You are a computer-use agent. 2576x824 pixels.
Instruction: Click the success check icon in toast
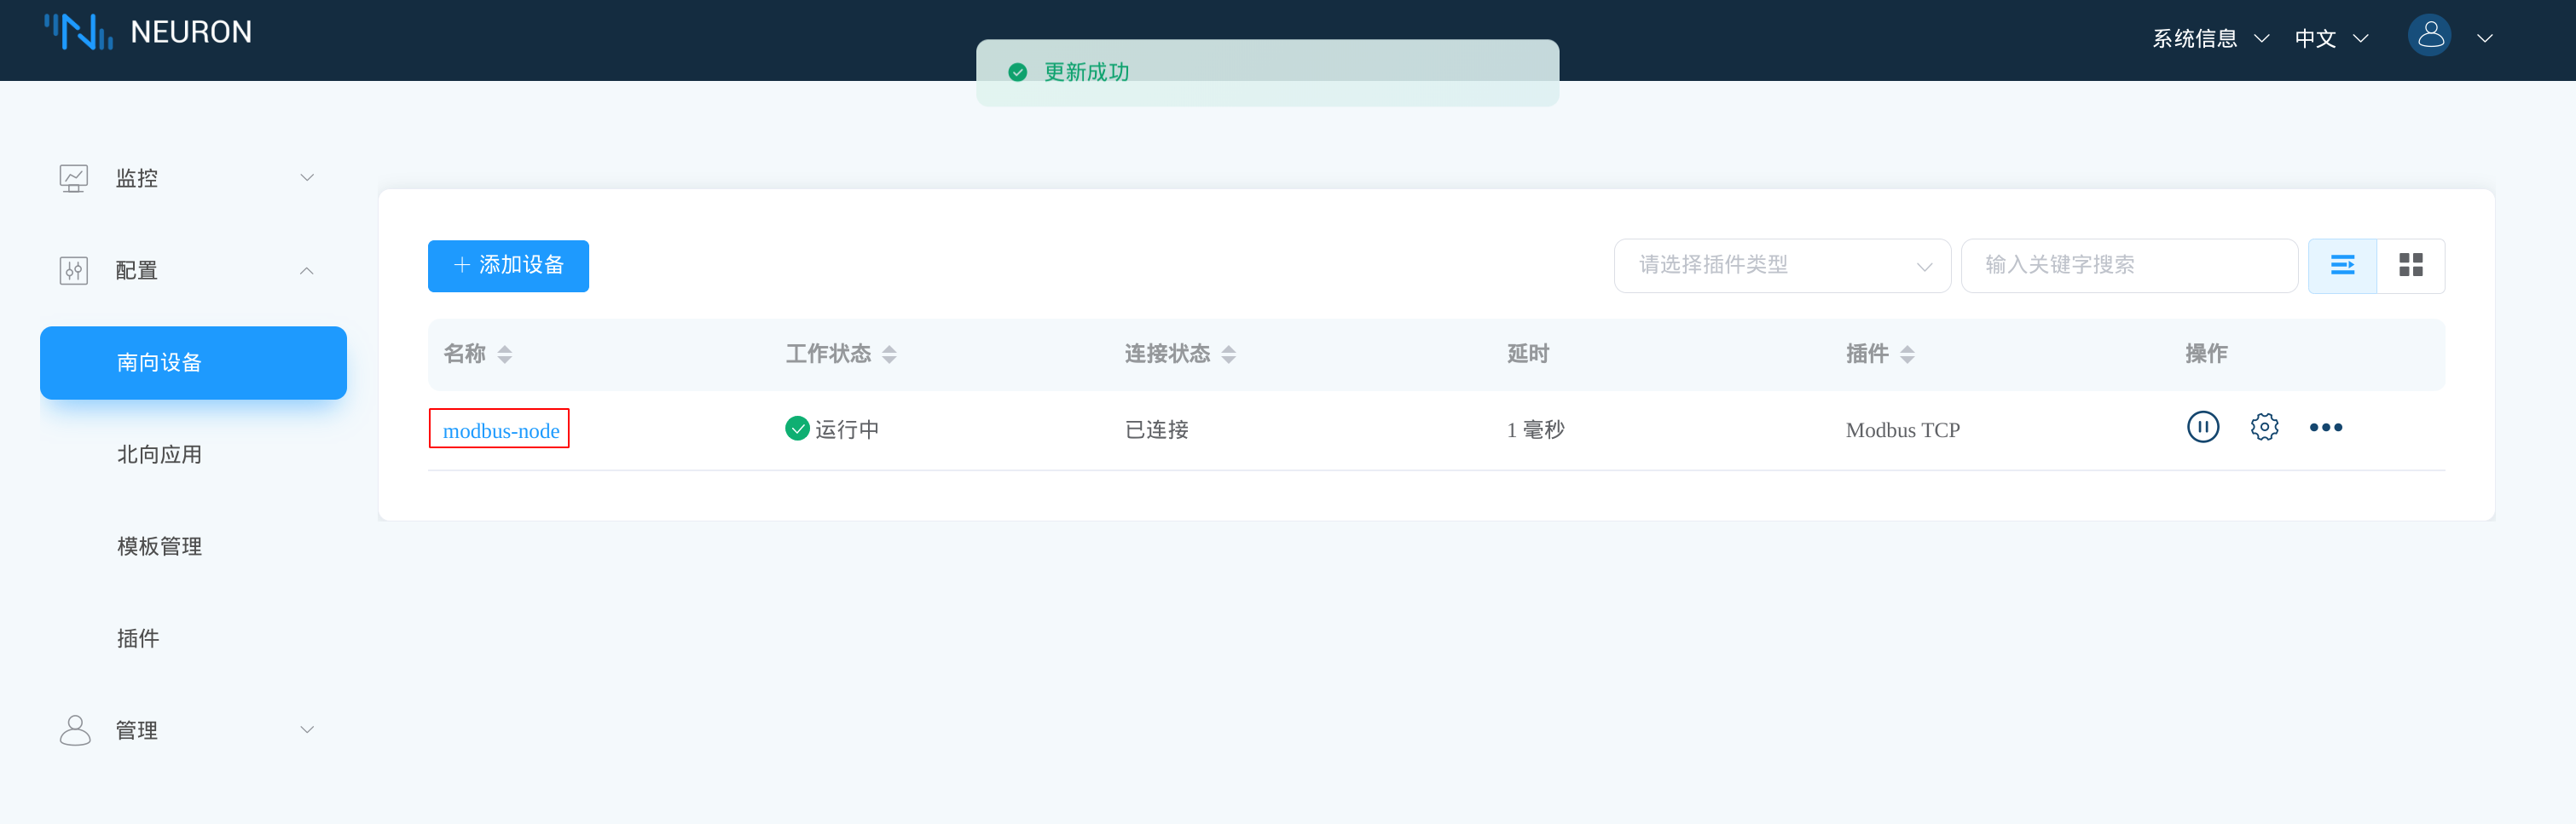(x=1018, y=72)
